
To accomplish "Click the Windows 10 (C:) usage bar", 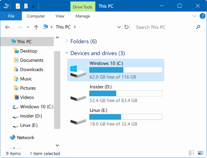I will 126,70.
